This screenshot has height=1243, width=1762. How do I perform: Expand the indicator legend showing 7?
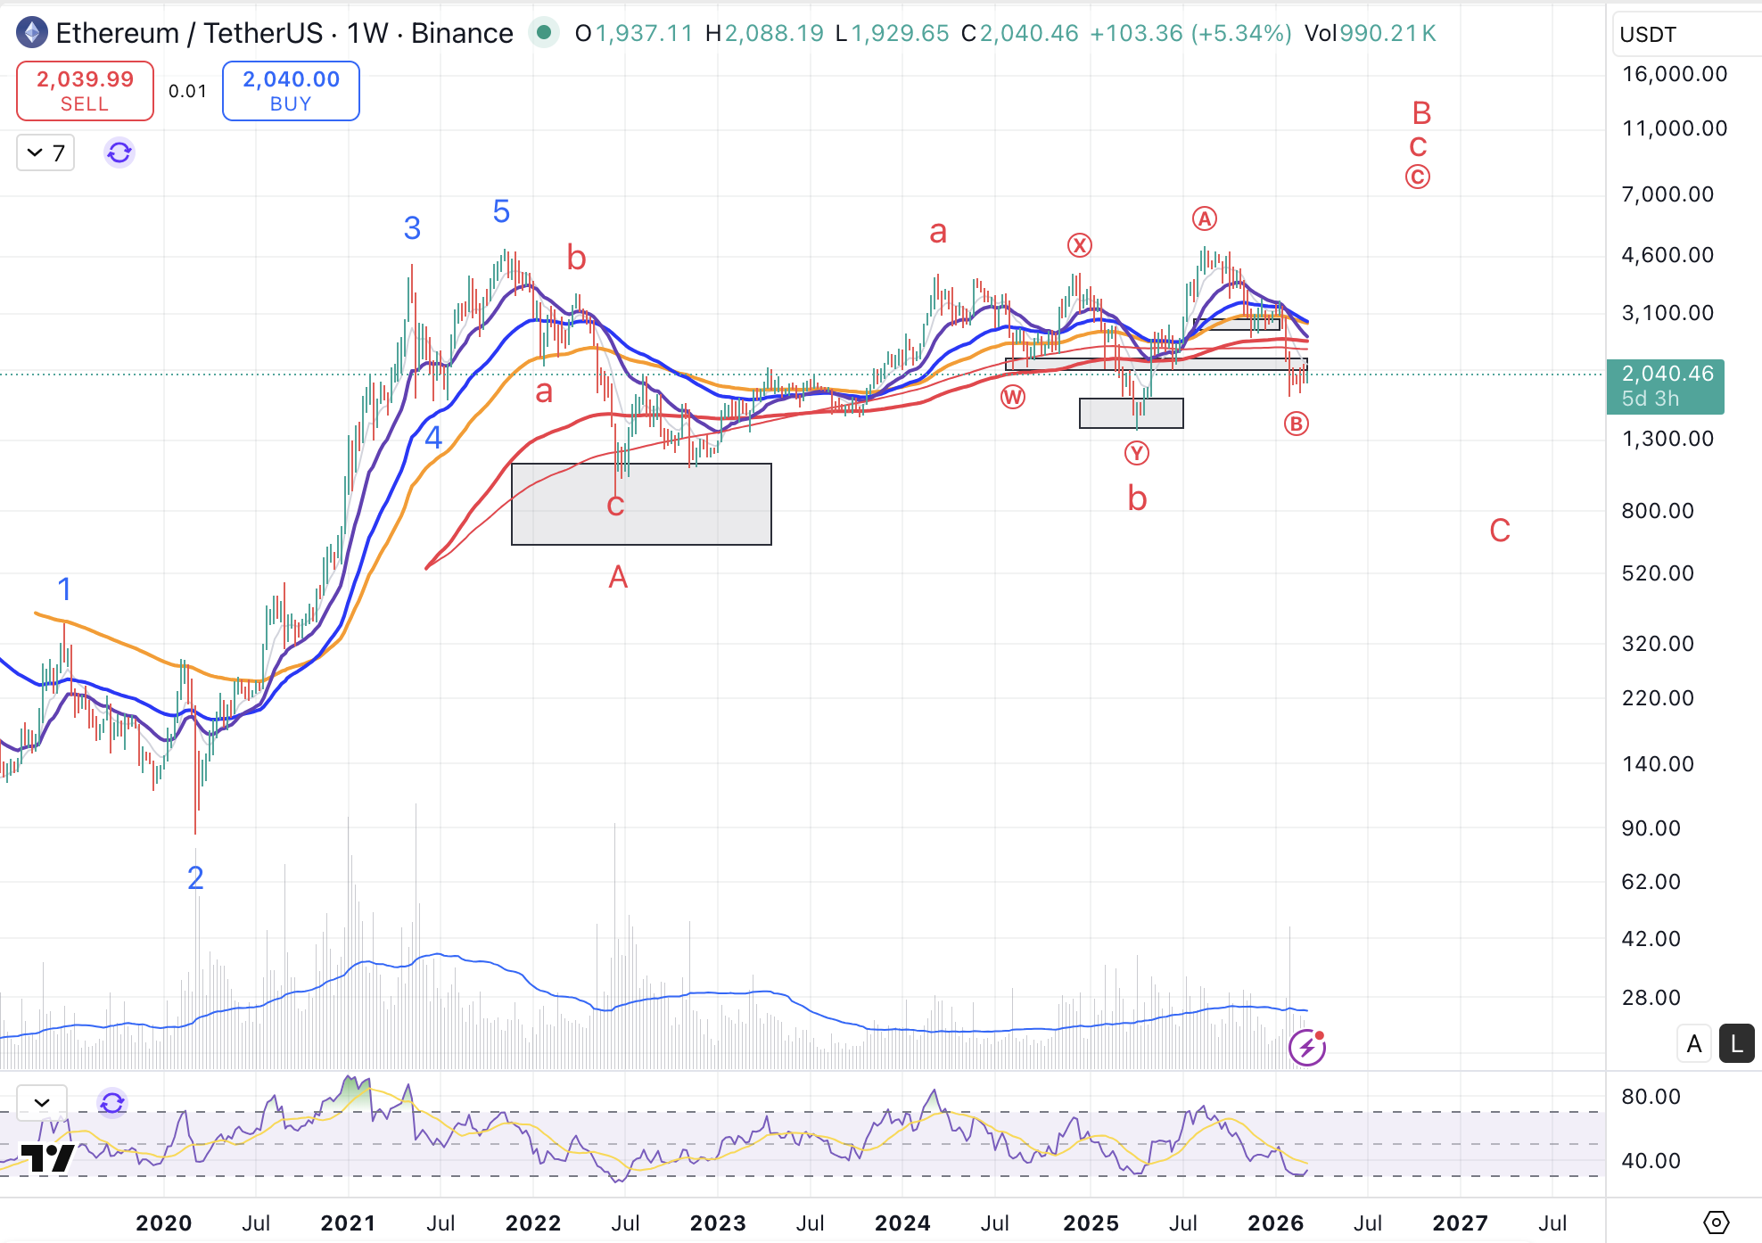(45, 152)
